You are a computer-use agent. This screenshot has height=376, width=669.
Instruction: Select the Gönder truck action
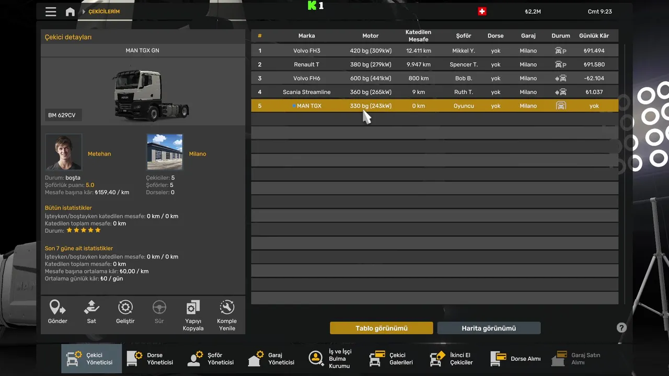click(57, 312)
